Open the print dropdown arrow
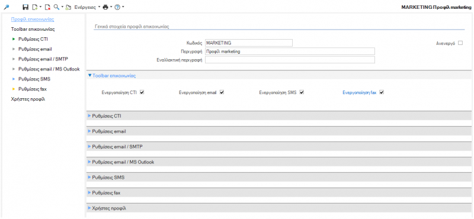The image size is (474, 219). (x=111, y=7)
